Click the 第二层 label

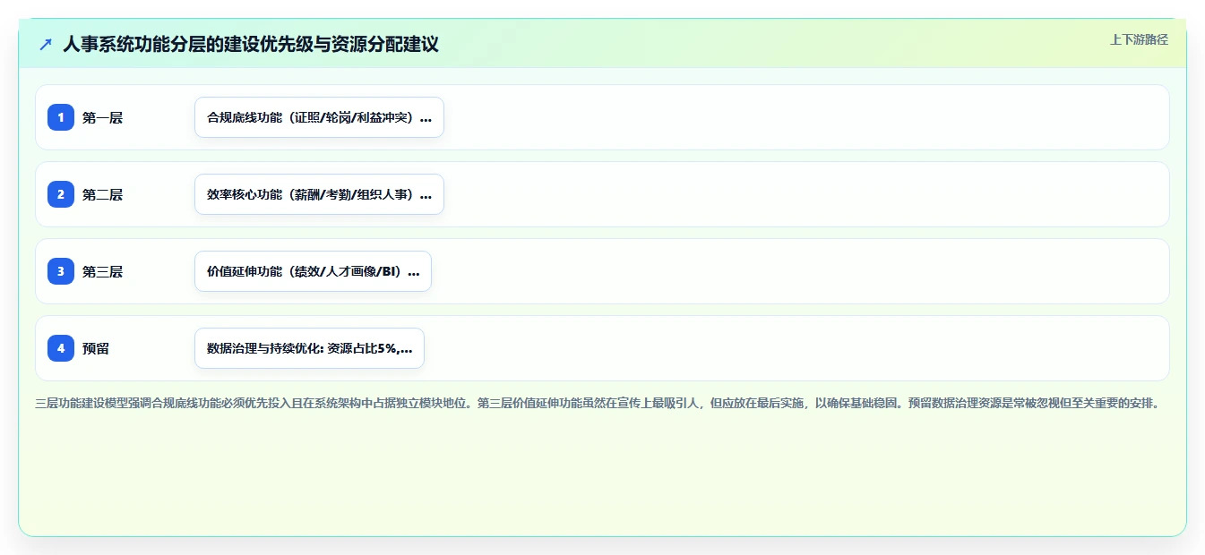coord(102,194)
